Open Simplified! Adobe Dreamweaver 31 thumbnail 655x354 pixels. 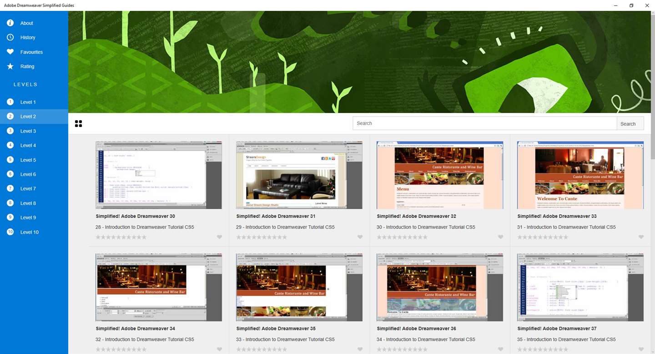(299, 175)
